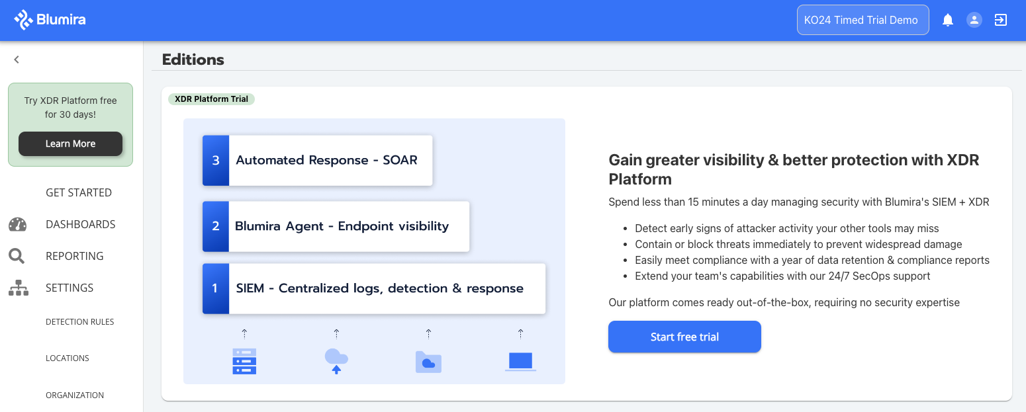Viewport: 1026px width, 412px height.
Task: Click the cloud upload icon in diagram
Action: coord(336,361)
